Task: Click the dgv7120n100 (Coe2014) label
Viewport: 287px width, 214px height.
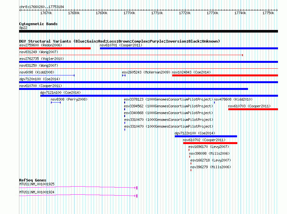Action: (x=40, y=79)
